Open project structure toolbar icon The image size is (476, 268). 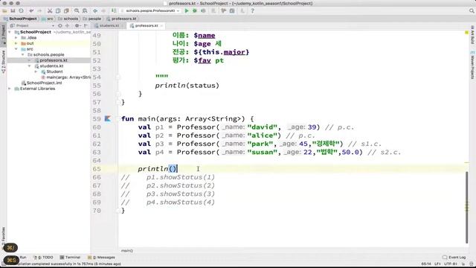[x=232, y=10]
